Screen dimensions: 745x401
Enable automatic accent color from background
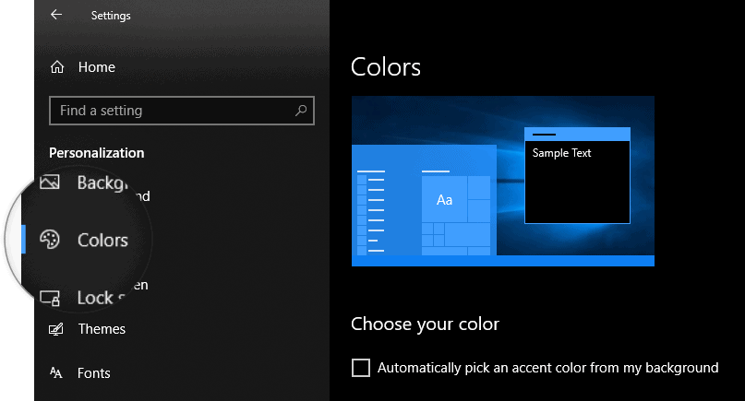[x=361, y=368]
